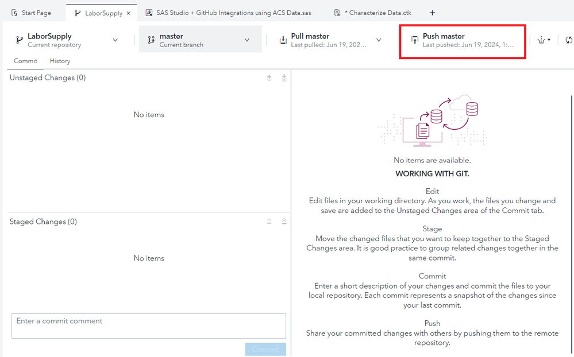Open the master branch dropdown
Viewport: 574px width, 357px height.
(x=247, y=39)
